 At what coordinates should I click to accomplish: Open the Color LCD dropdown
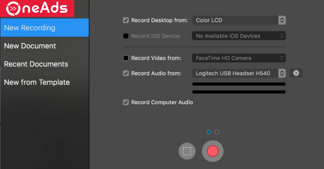[239, 20]
